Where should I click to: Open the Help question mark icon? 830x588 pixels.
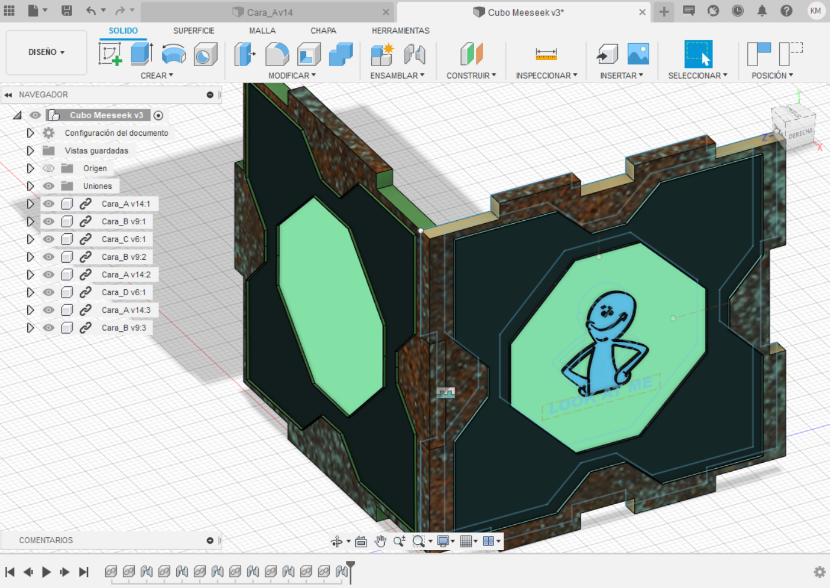[786, 11]
